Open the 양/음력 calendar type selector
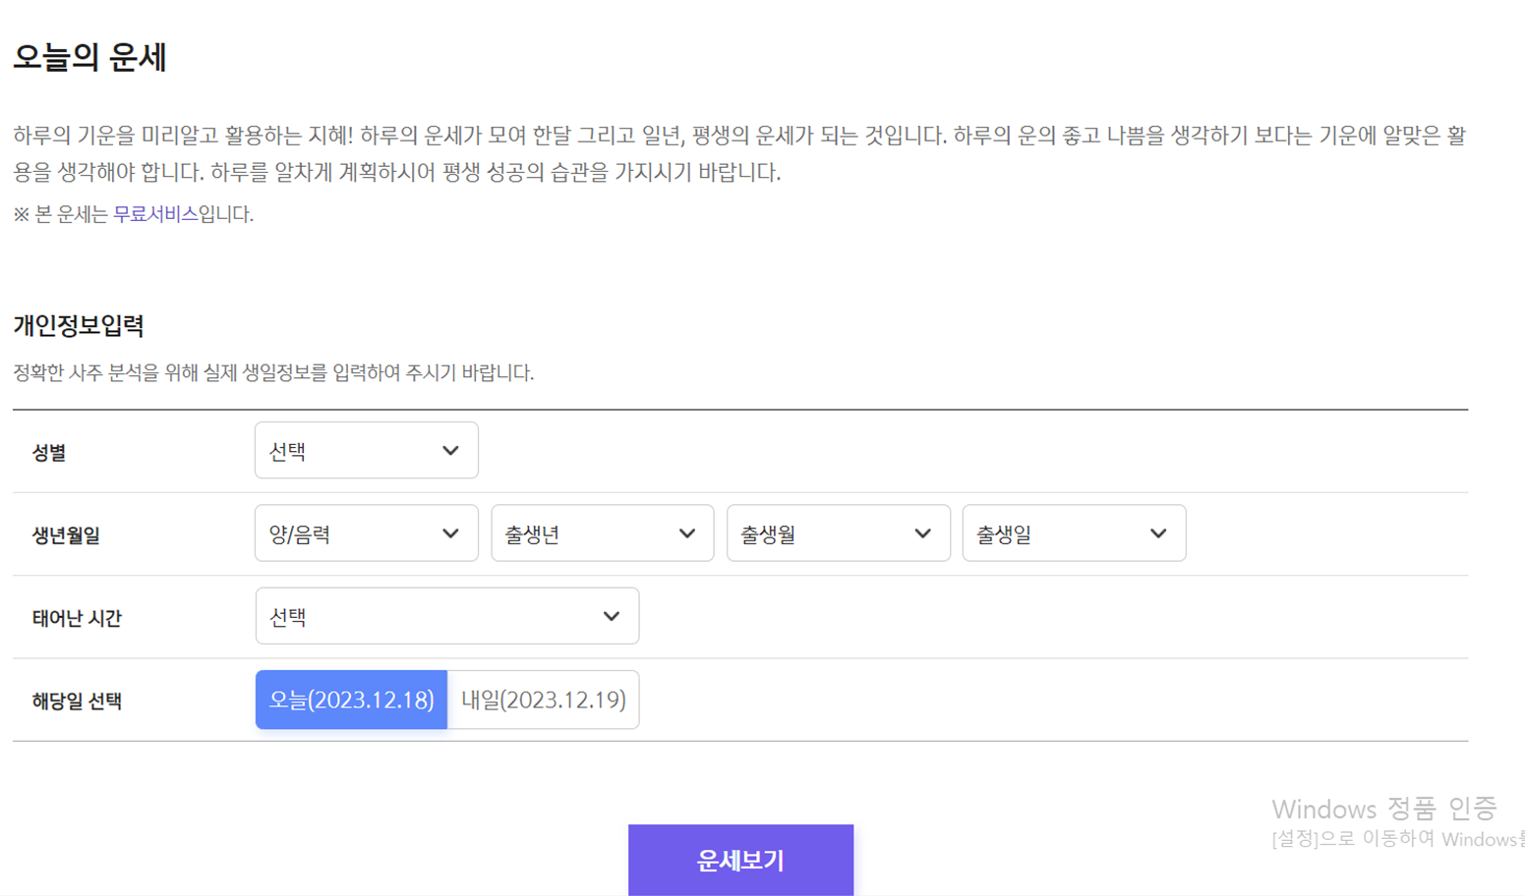 pyautogui.click(x=364, y=532)
